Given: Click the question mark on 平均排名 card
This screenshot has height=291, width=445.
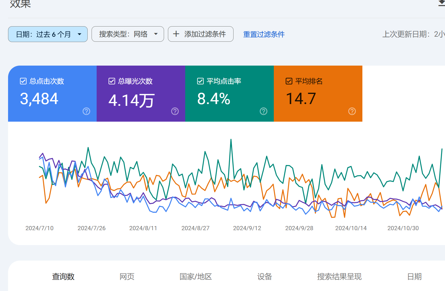Looking at the screenshot, I should tap(352, 111).
